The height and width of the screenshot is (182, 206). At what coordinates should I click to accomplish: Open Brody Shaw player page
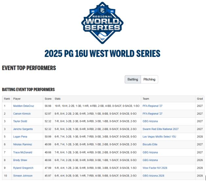tap(20, 160)
